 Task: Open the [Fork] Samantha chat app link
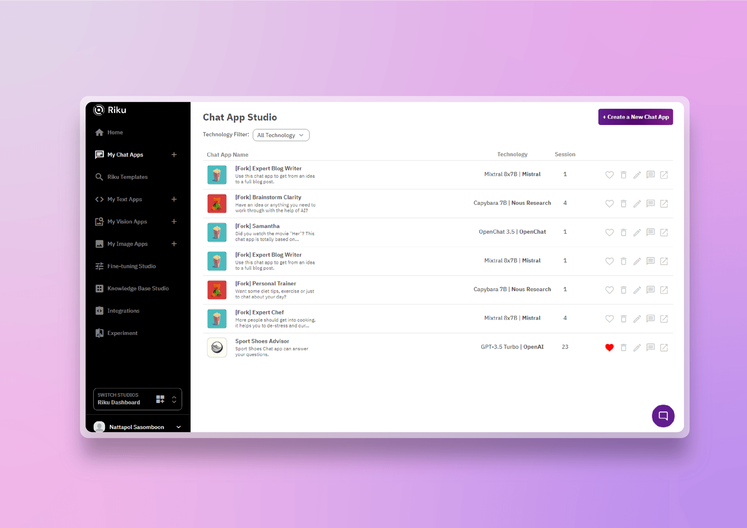click(258, 226)
